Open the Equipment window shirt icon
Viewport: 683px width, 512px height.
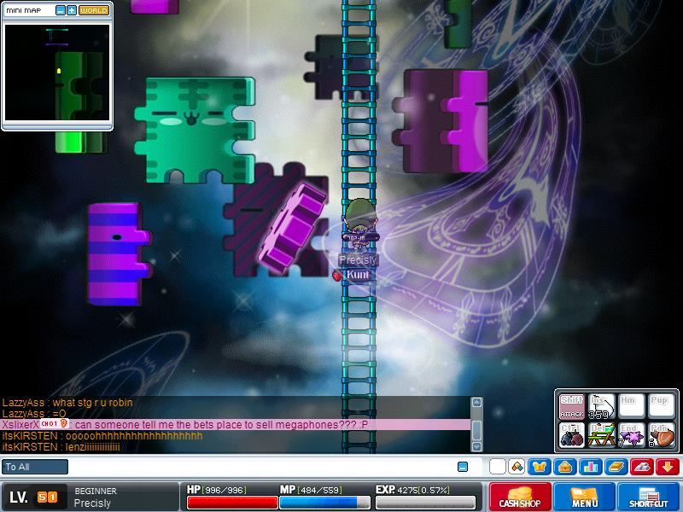point(540,467)
